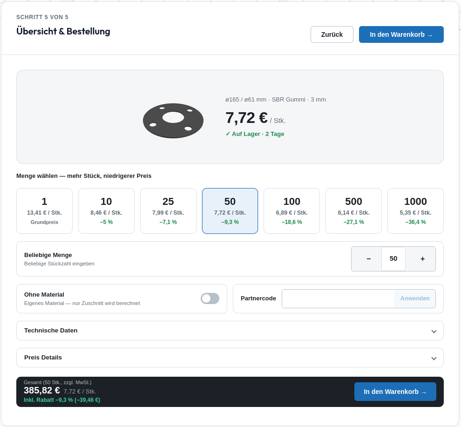The image size is (461, 427).
Task: Click the Gesamt (50 Stk., zzgl. MwSt.) label
Action: 58,382
